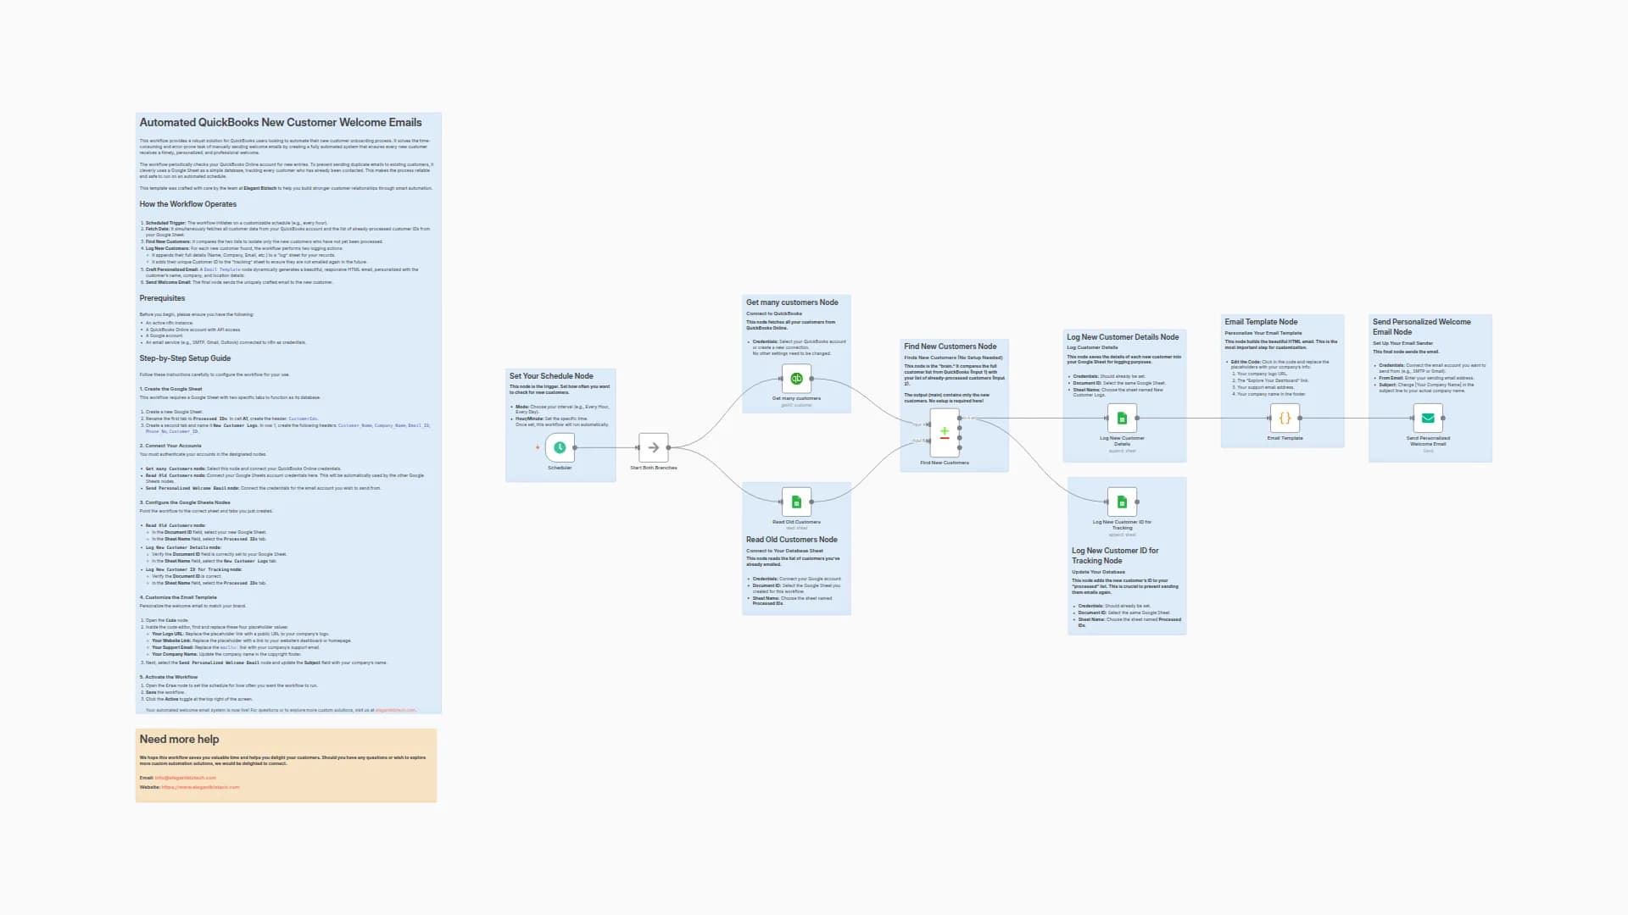The width and height of the screenshot is (1628, 915).
Task: Open the Find New Customers compare node
Action: coord(944,434)
